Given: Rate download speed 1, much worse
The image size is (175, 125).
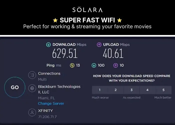Looking at the screenshot, I should click(x=100, y=90).
